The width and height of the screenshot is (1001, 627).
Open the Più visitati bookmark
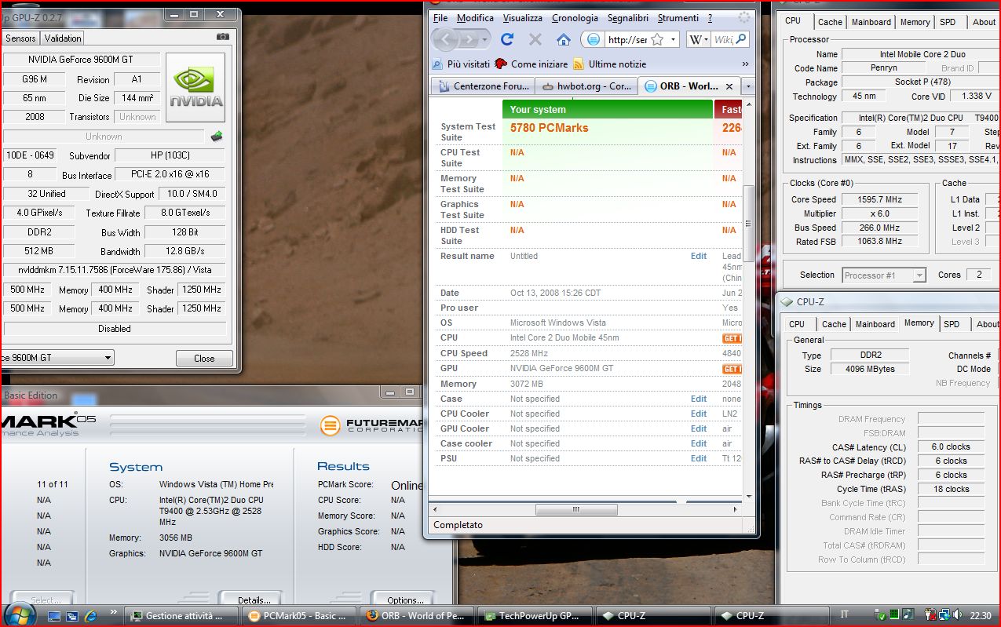(x=461, y=64)
